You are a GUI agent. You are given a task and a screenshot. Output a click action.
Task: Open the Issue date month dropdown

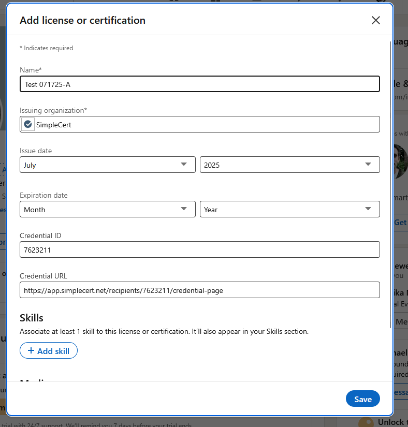pyautogui.click(x=108, y=165)
